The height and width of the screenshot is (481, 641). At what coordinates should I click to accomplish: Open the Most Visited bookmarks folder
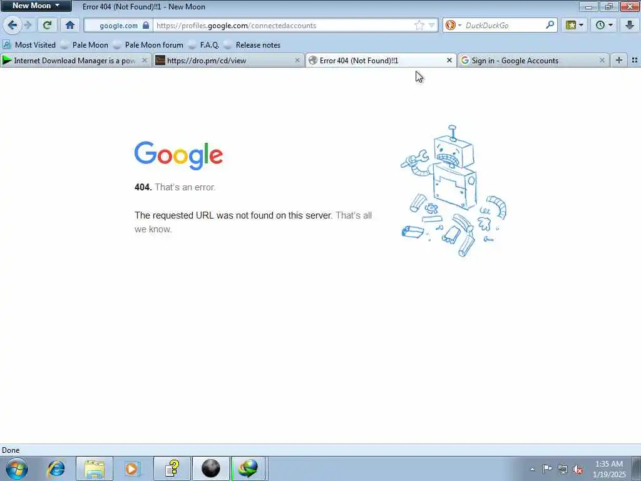[x=29, y=45]
